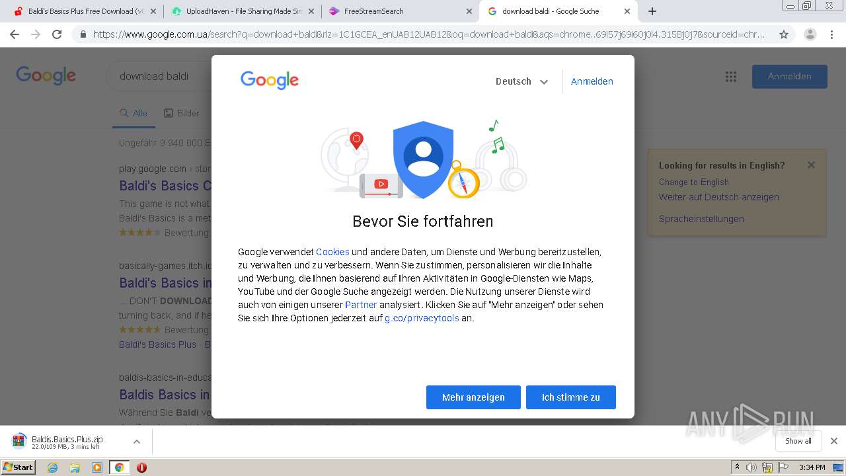This screenshot has width=846, height=476.
Task: Open the g.co/privacytools link
Action: coord(422,318)
